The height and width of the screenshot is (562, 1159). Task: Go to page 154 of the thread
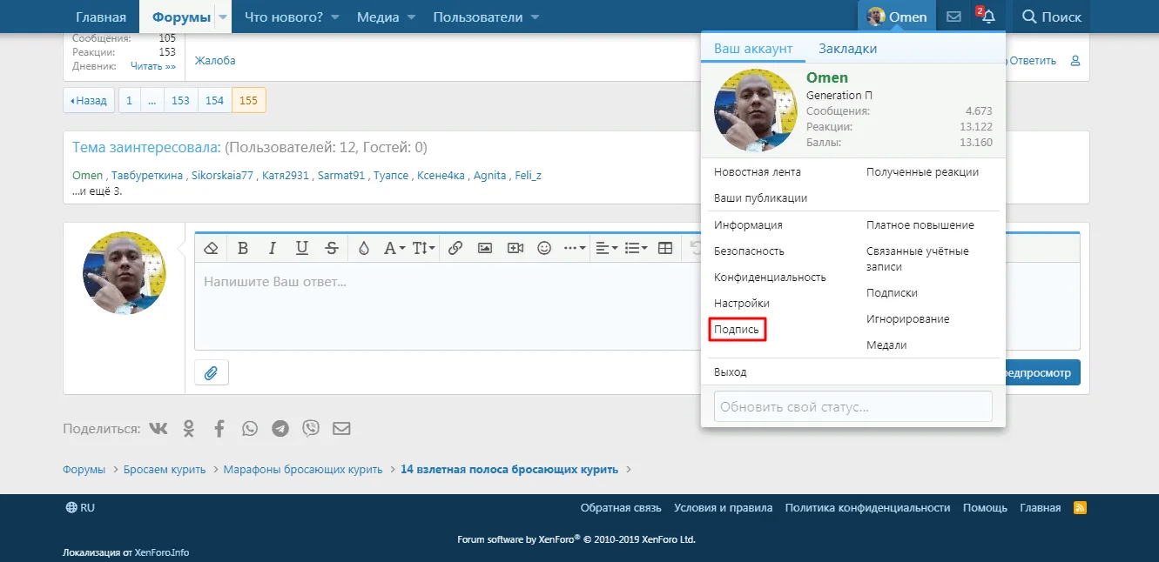point(214,101)
